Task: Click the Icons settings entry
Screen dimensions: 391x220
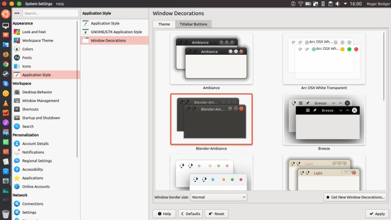Action: pos(26,66)
